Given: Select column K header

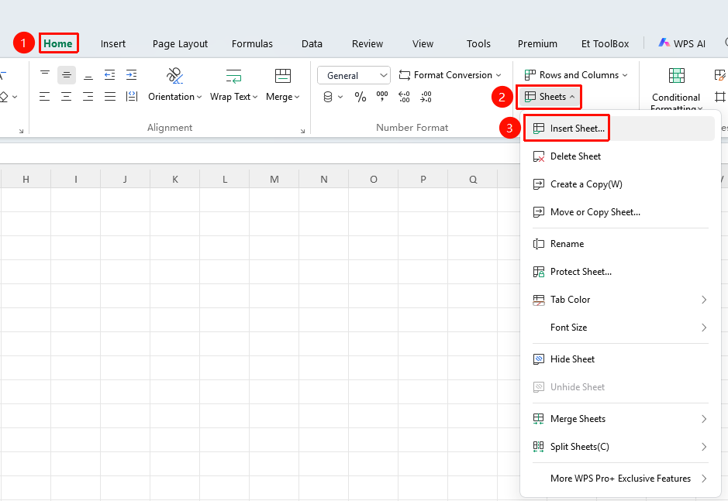Looking at the screenshot, I should (x=175, y=179).
